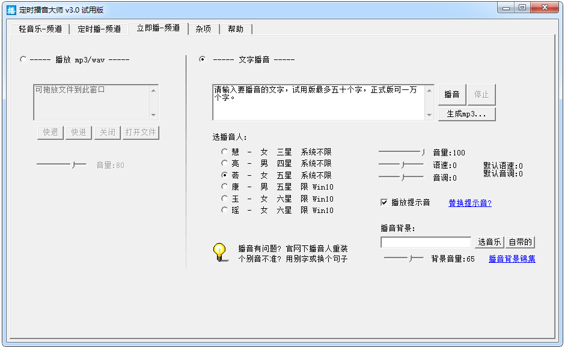
Task: Click the 选音乐 button
Action: pos(489,242)
